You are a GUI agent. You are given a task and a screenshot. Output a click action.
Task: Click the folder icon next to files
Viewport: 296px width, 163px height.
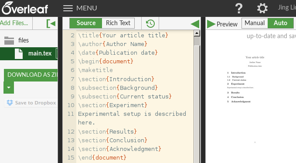pos(9,41)
